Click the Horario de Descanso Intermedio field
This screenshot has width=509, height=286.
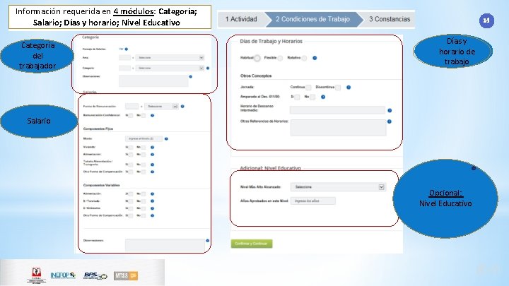337,110
